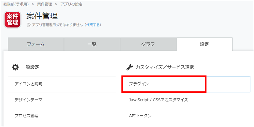Click the large 案件管理 app title heading

pyautogui.click(x=42, y=16)
